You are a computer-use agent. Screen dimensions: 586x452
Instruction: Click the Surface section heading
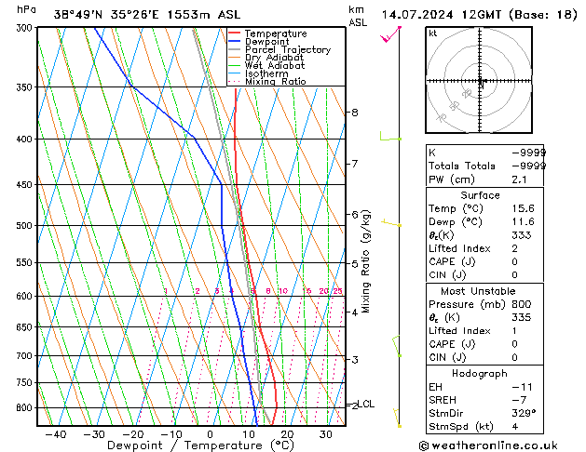tap(480, 195)
